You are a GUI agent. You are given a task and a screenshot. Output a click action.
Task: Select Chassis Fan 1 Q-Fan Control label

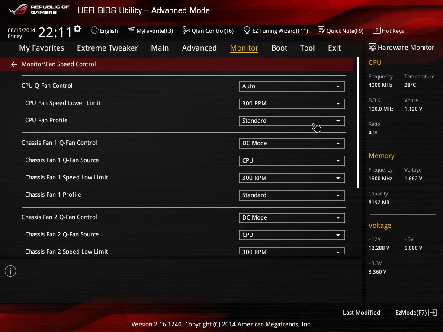tap(59, 143)
